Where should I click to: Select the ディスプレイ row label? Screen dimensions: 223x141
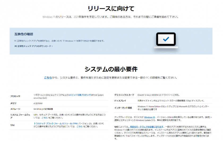(120, 101)
